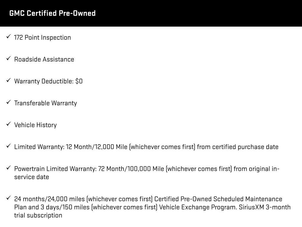Screen dimensions: 302x227
Task: Click the GMC Certified Pre-Owned heading
Action: [52, 13]
